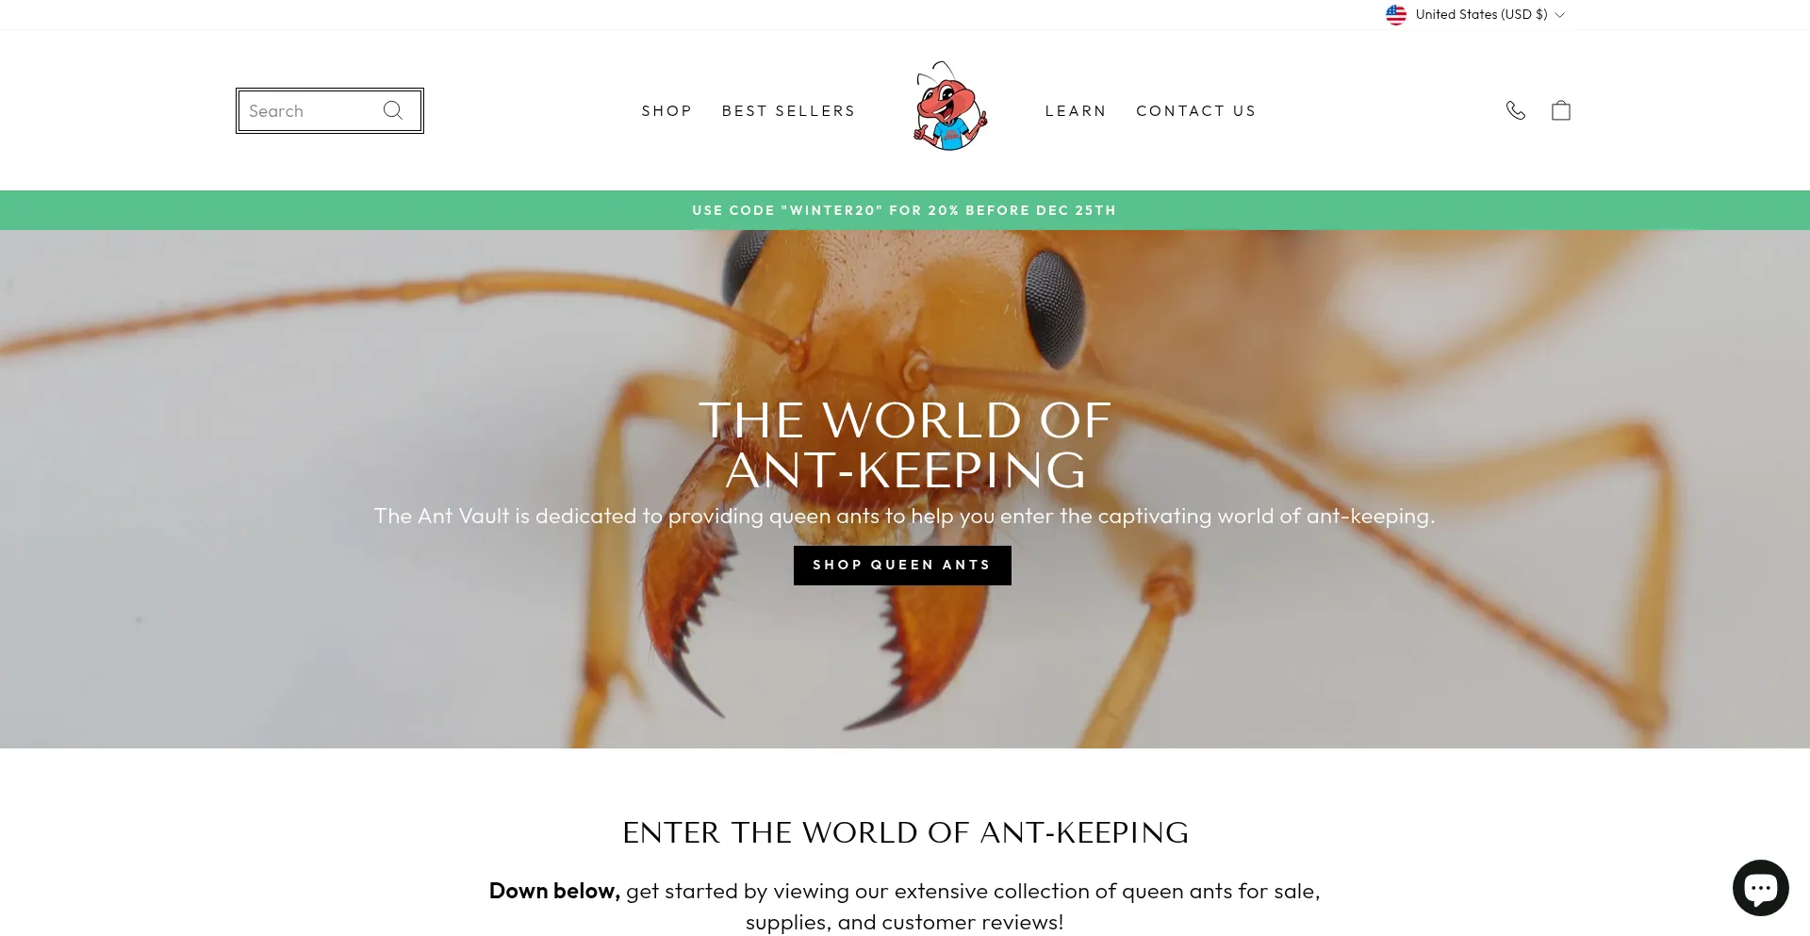Viewport: 1810px width, 936px height.
Task: Navigate to CONTACT US
Action: (x=1196, y=111)
